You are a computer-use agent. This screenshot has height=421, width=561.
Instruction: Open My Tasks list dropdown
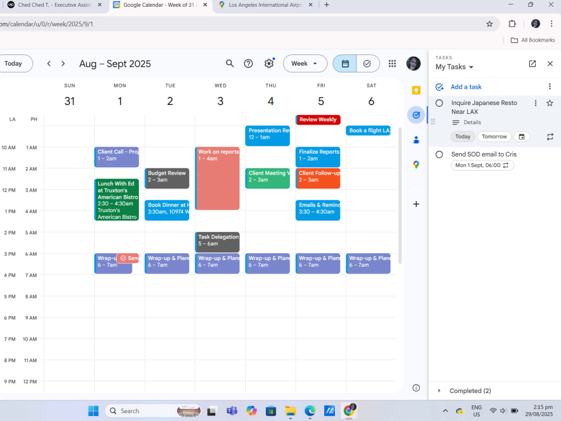click(454, 67)
